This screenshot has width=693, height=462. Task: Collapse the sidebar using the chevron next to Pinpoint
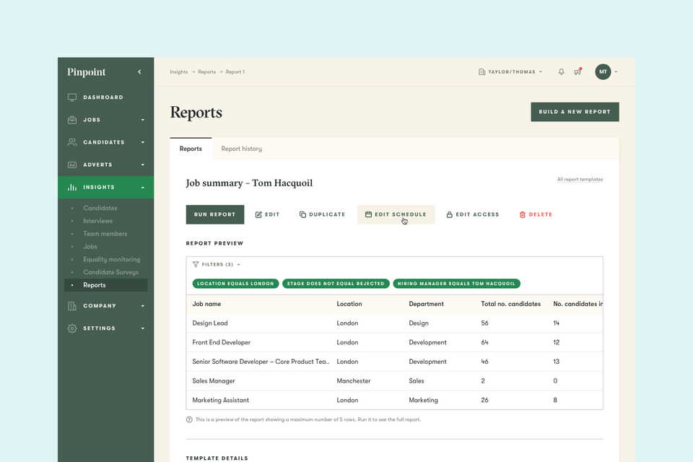point(139,71)
